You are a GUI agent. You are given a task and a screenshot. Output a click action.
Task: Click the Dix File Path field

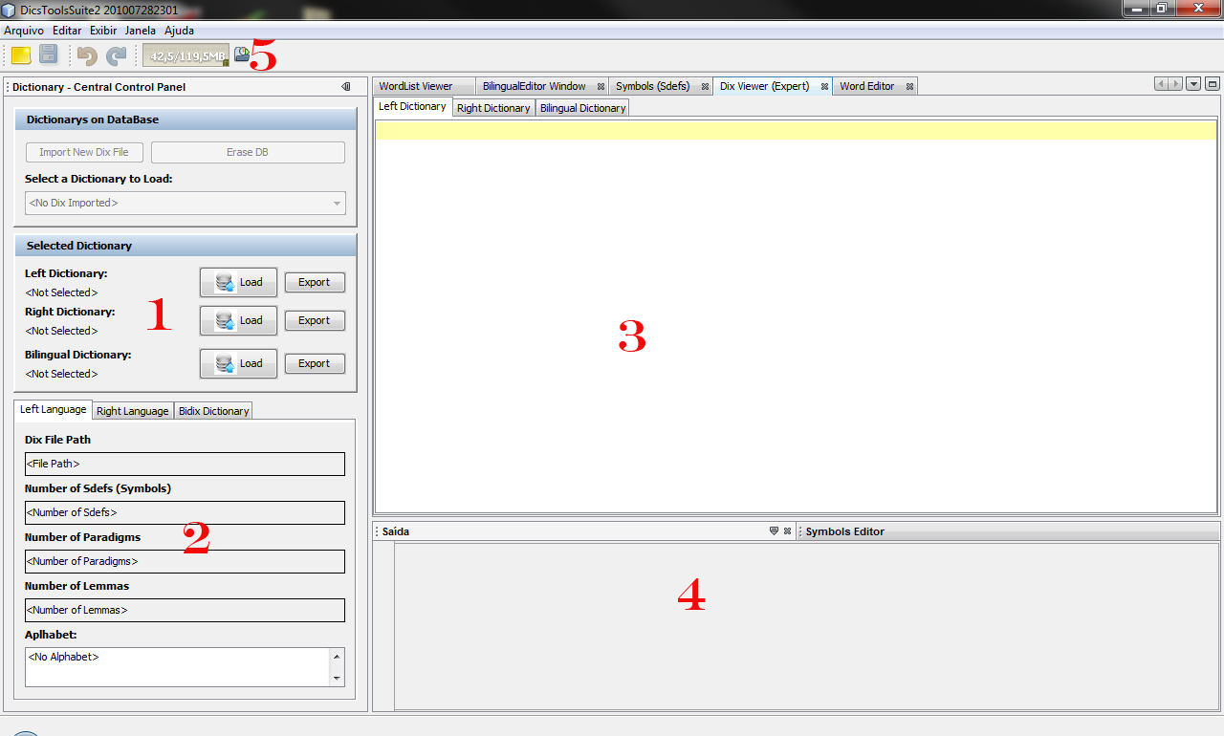[x=185, y=465]
